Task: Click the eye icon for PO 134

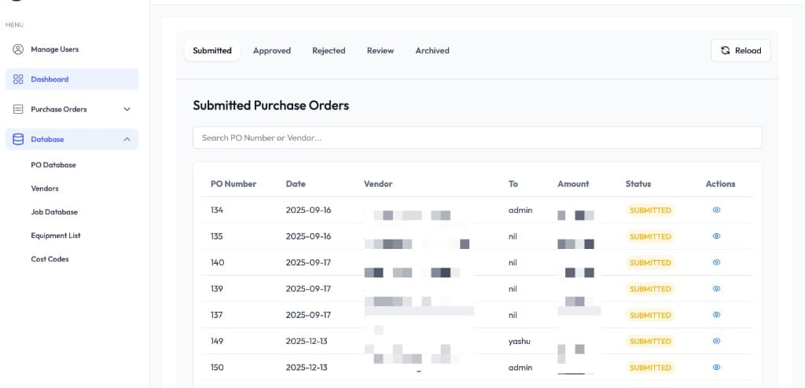Action: (x=716, y=210)
